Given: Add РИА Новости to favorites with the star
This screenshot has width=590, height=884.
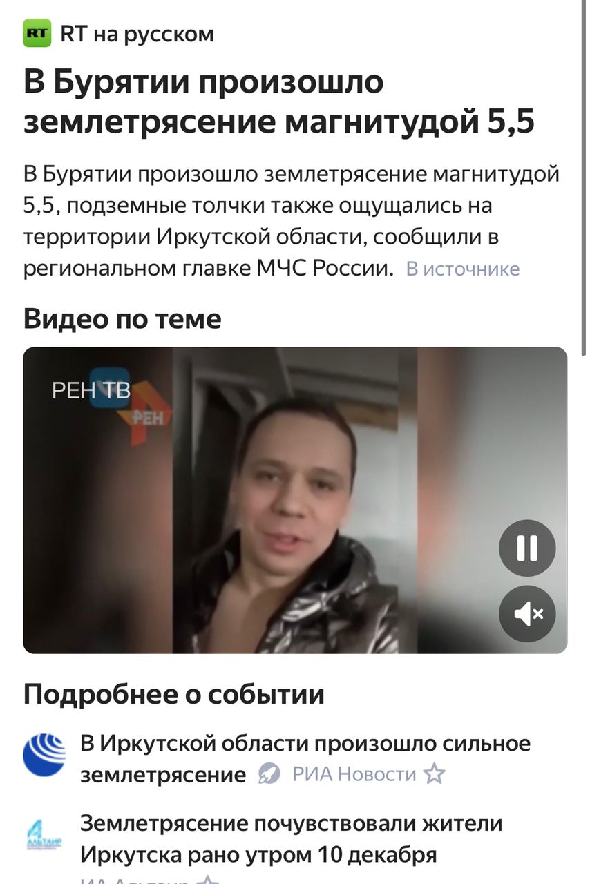Looking at the screenshot, I should tap(434, 774).
